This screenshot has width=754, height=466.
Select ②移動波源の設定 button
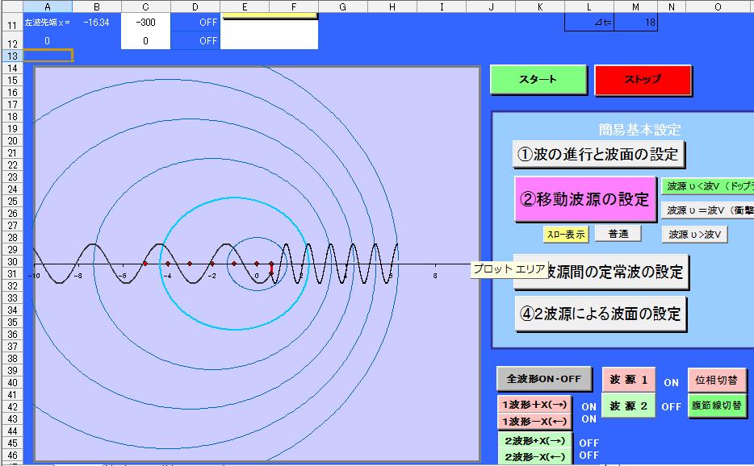pos(585,199)
